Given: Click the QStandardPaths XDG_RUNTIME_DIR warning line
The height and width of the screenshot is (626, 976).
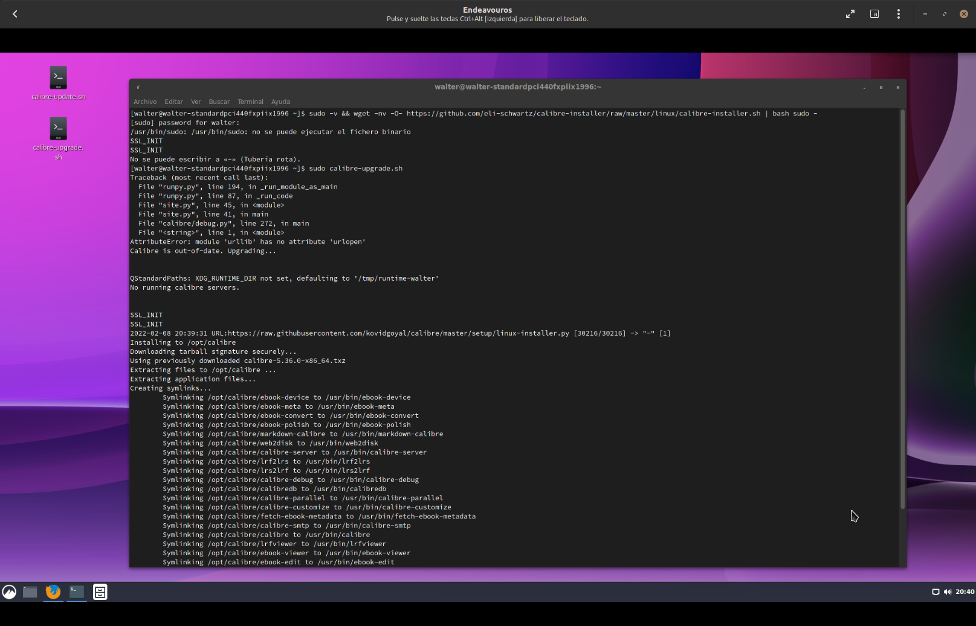Looking at the screenshot, I should (x=285, y=279).
